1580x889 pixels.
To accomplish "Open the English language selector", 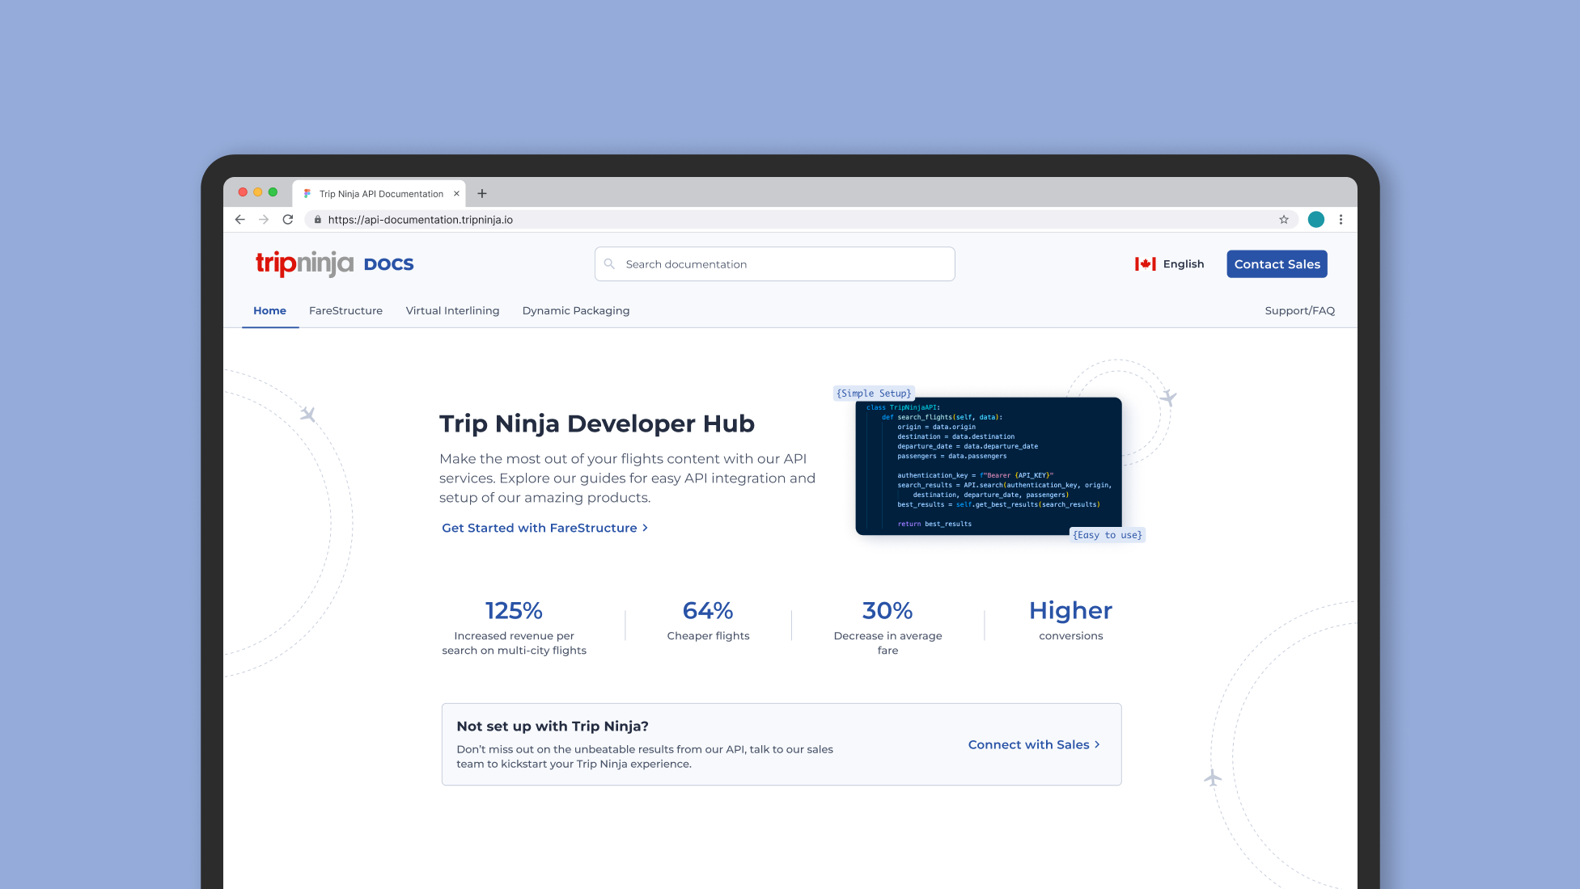I will (x=1183, y=264).
